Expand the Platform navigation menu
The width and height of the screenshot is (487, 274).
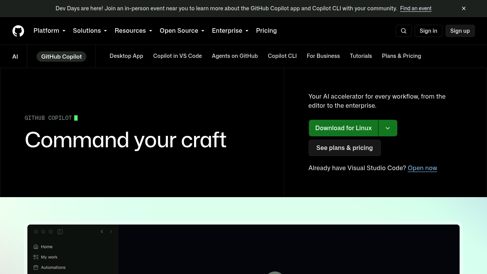(x=49, y=30)
